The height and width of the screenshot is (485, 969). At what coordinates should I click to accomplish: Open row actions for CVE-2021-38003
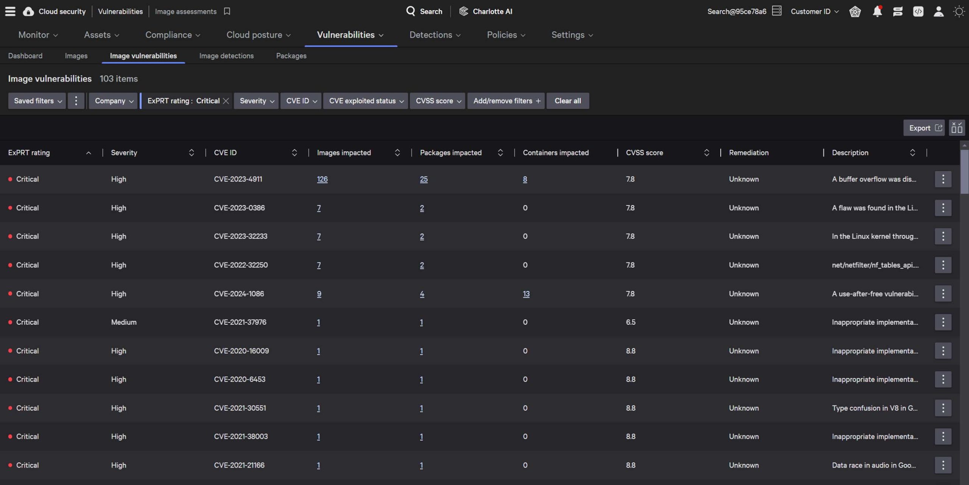(x=943, y=436)
